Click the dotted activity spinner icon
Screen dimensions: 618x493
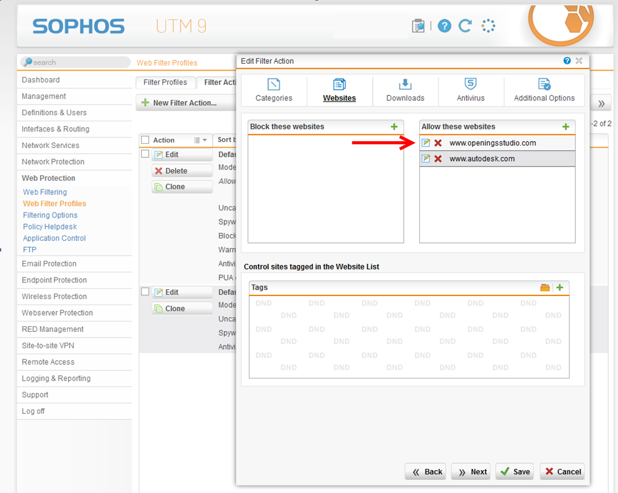tap(488, 26)
